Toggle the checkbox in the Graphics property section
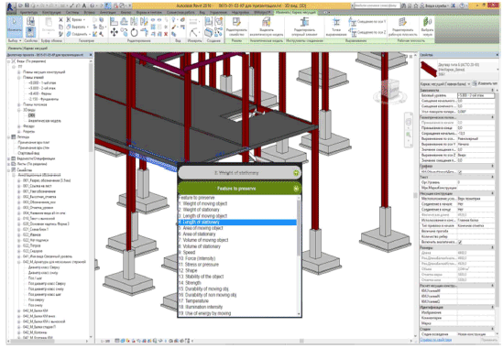The height and width of the screenshot is (348, 503). click(x=460, y=172)
